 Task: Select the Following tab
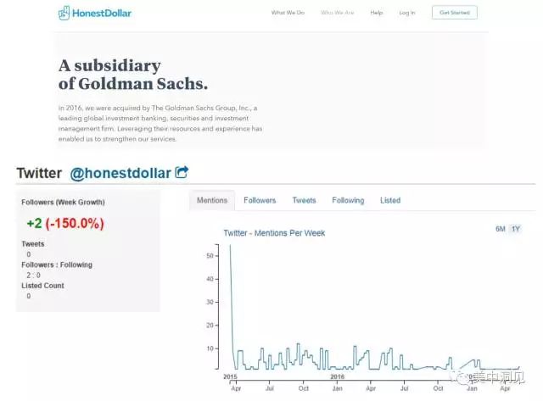(348, 201)
